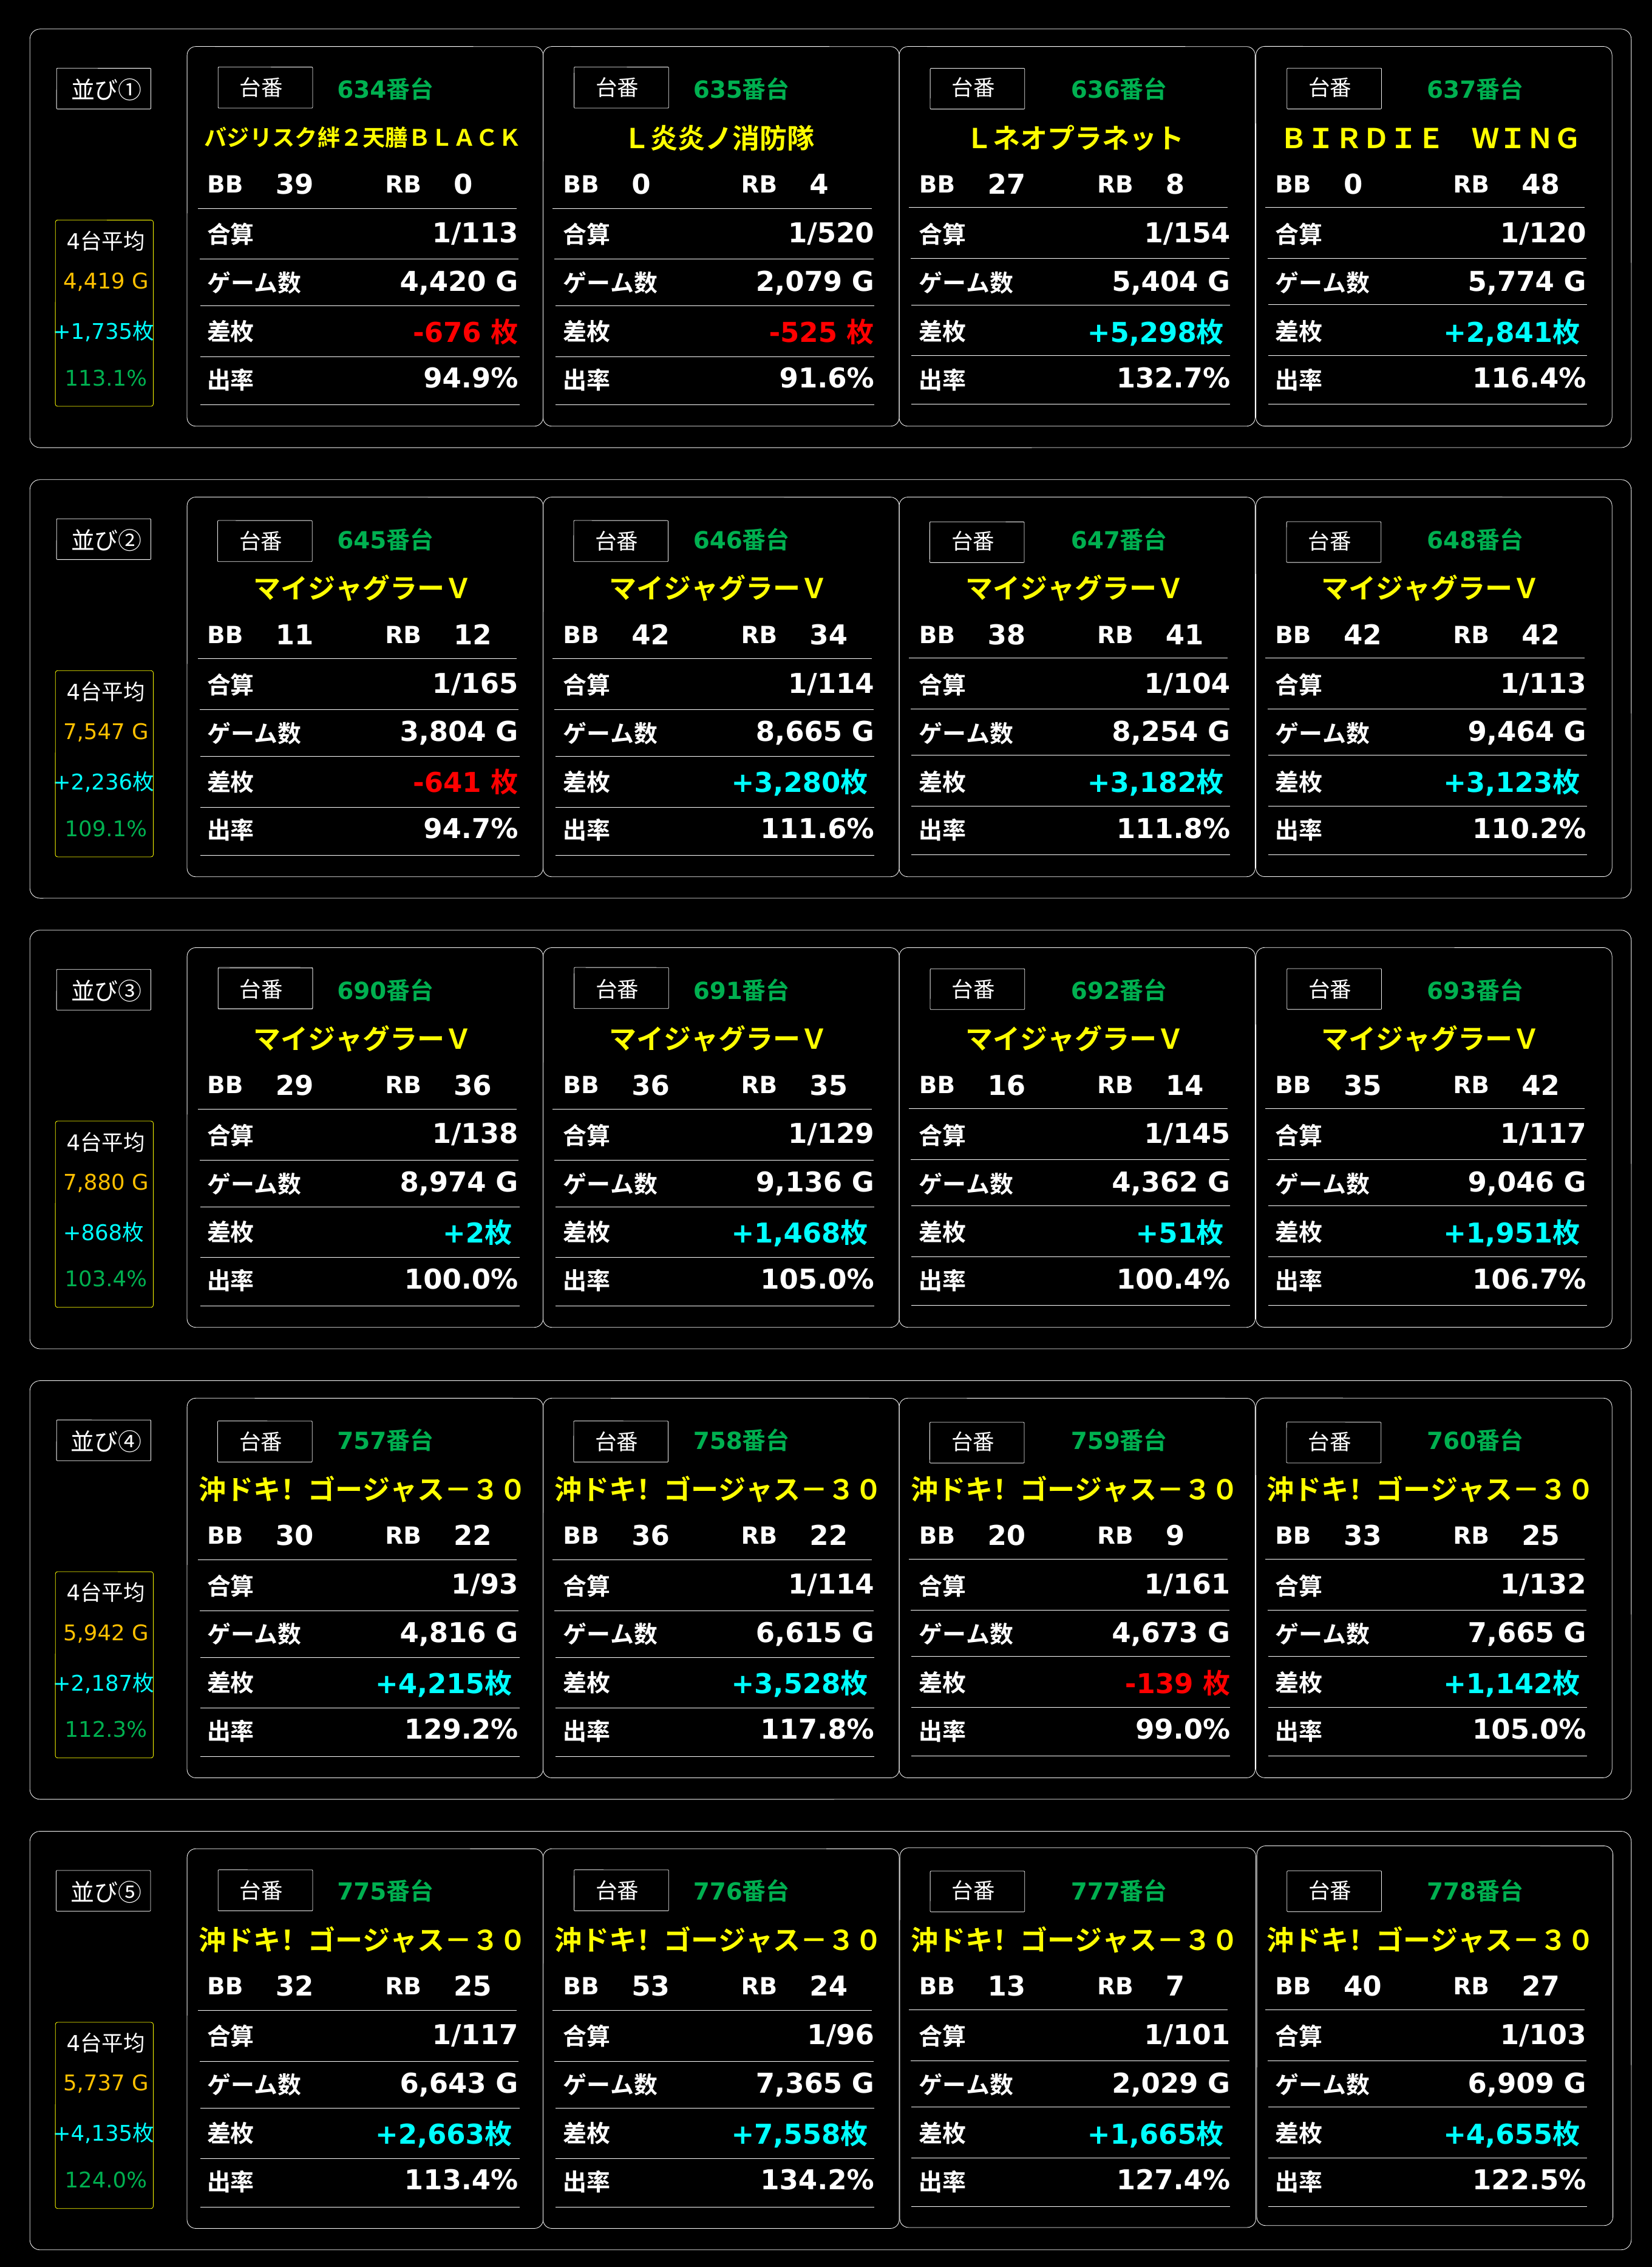Click the game count 2,029 G

[1171, 2084]
